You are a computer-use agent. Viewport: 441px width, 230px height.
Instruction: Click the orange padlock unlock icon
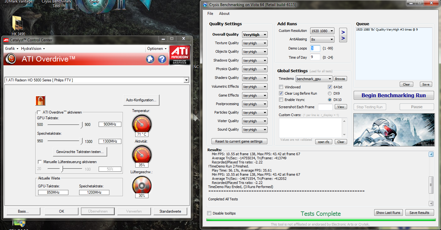[x=40, y=101]
